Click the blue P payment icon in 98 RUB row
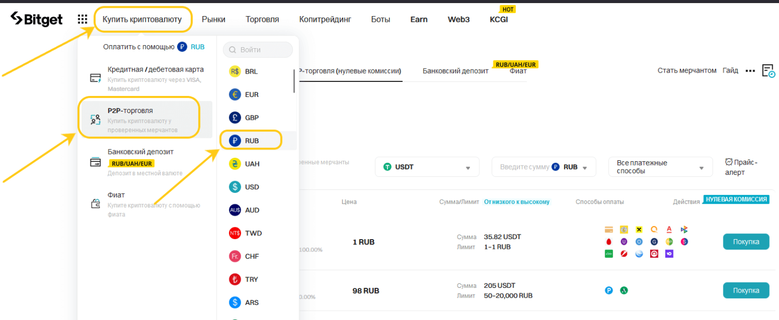 tap(609, 290)
